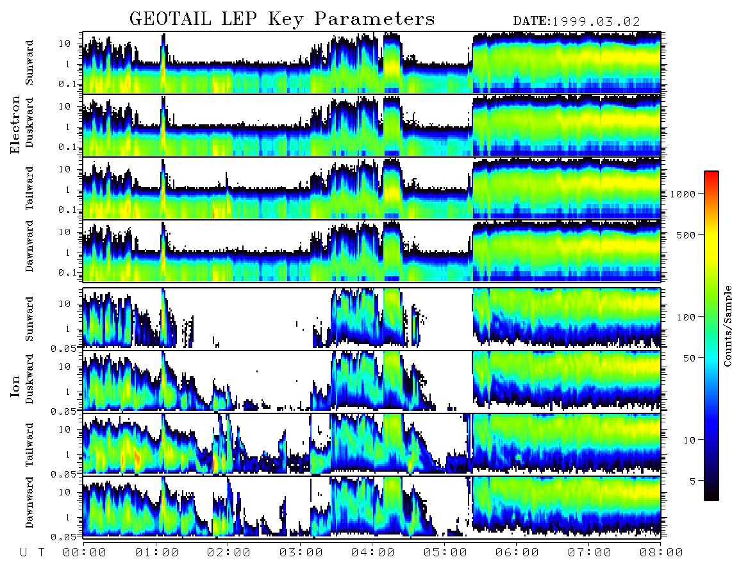Click the Electron Sunward axis label
This screenshot has width=732, height=564.
tap(29, 63)
